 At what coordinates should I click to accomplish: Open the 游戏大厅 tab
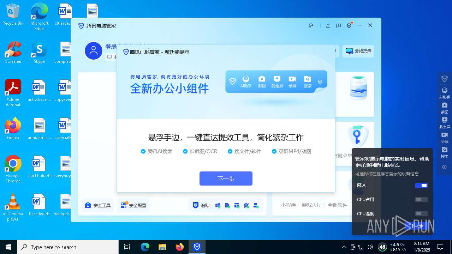pos(311,205)
